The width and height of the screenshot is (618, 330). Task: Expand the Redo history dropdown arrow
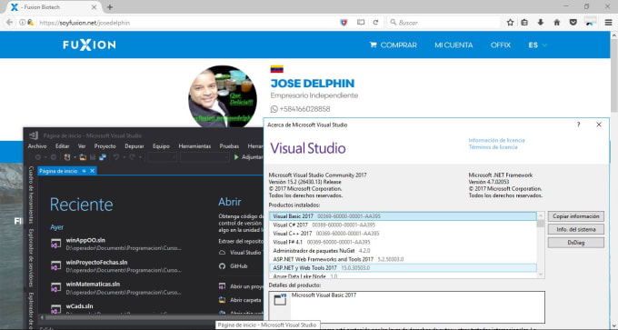click(x=140, y=157)
